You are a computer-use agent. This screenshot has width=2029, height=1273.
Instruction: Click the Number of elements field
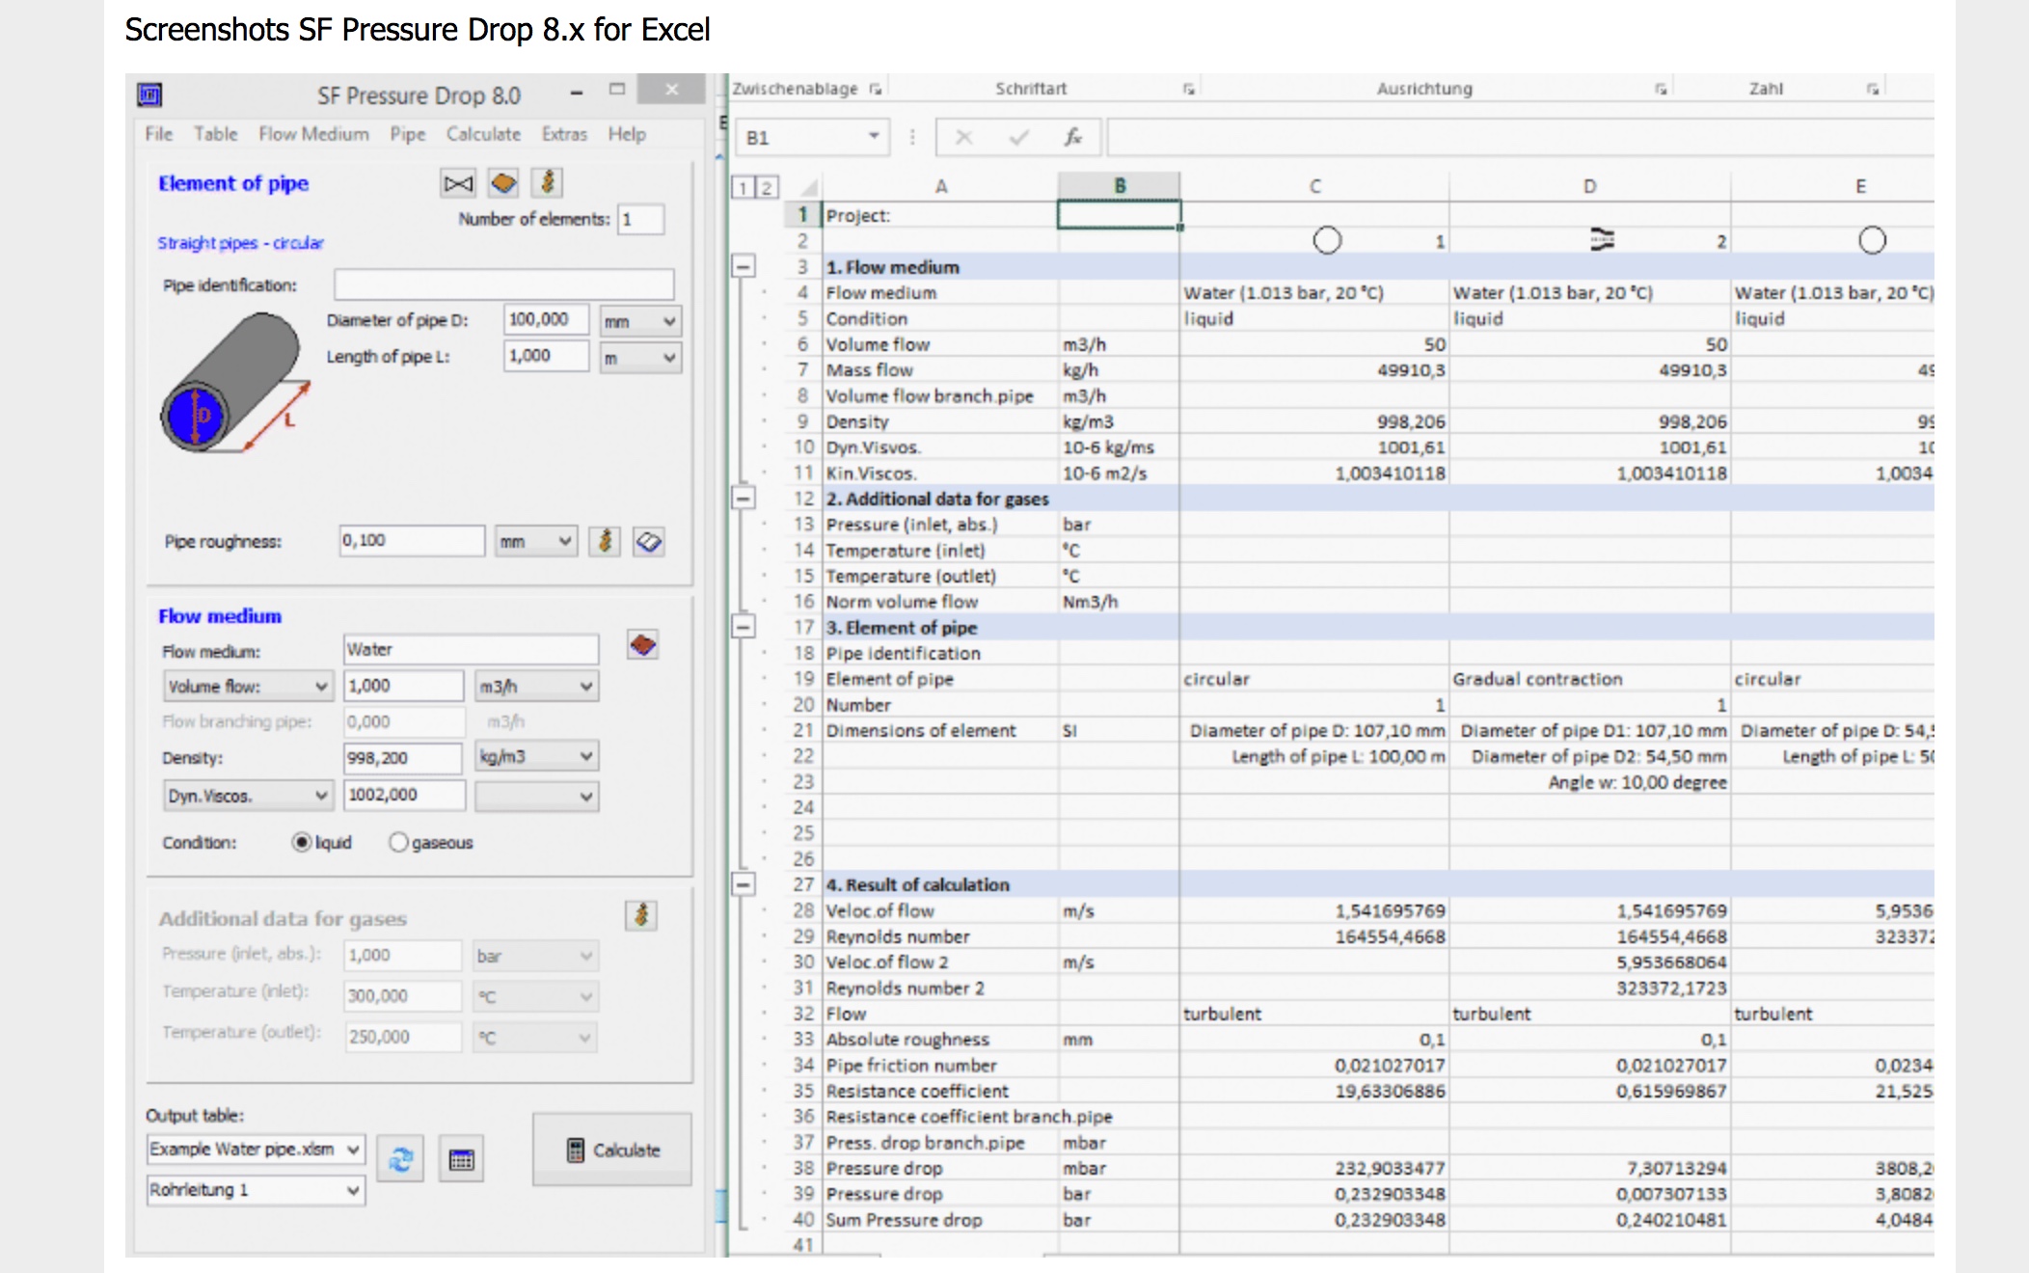coord(641,219)
